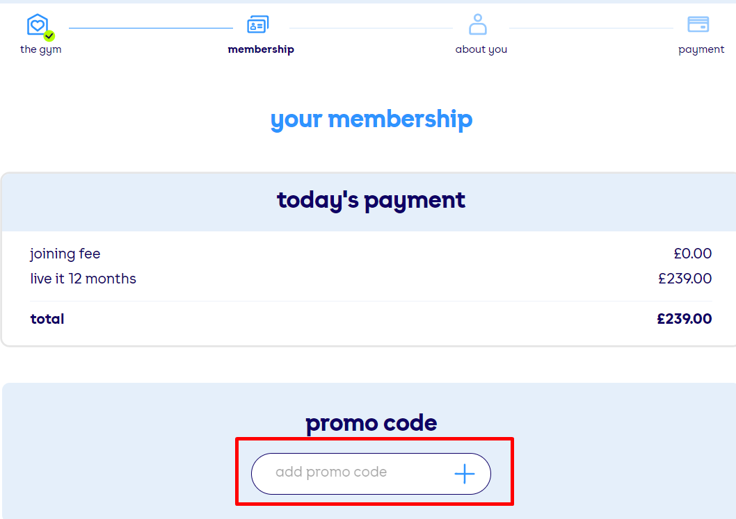736x519 pixels.
Task: Switch to the 'about you' step
Action: tap(481, 49)
